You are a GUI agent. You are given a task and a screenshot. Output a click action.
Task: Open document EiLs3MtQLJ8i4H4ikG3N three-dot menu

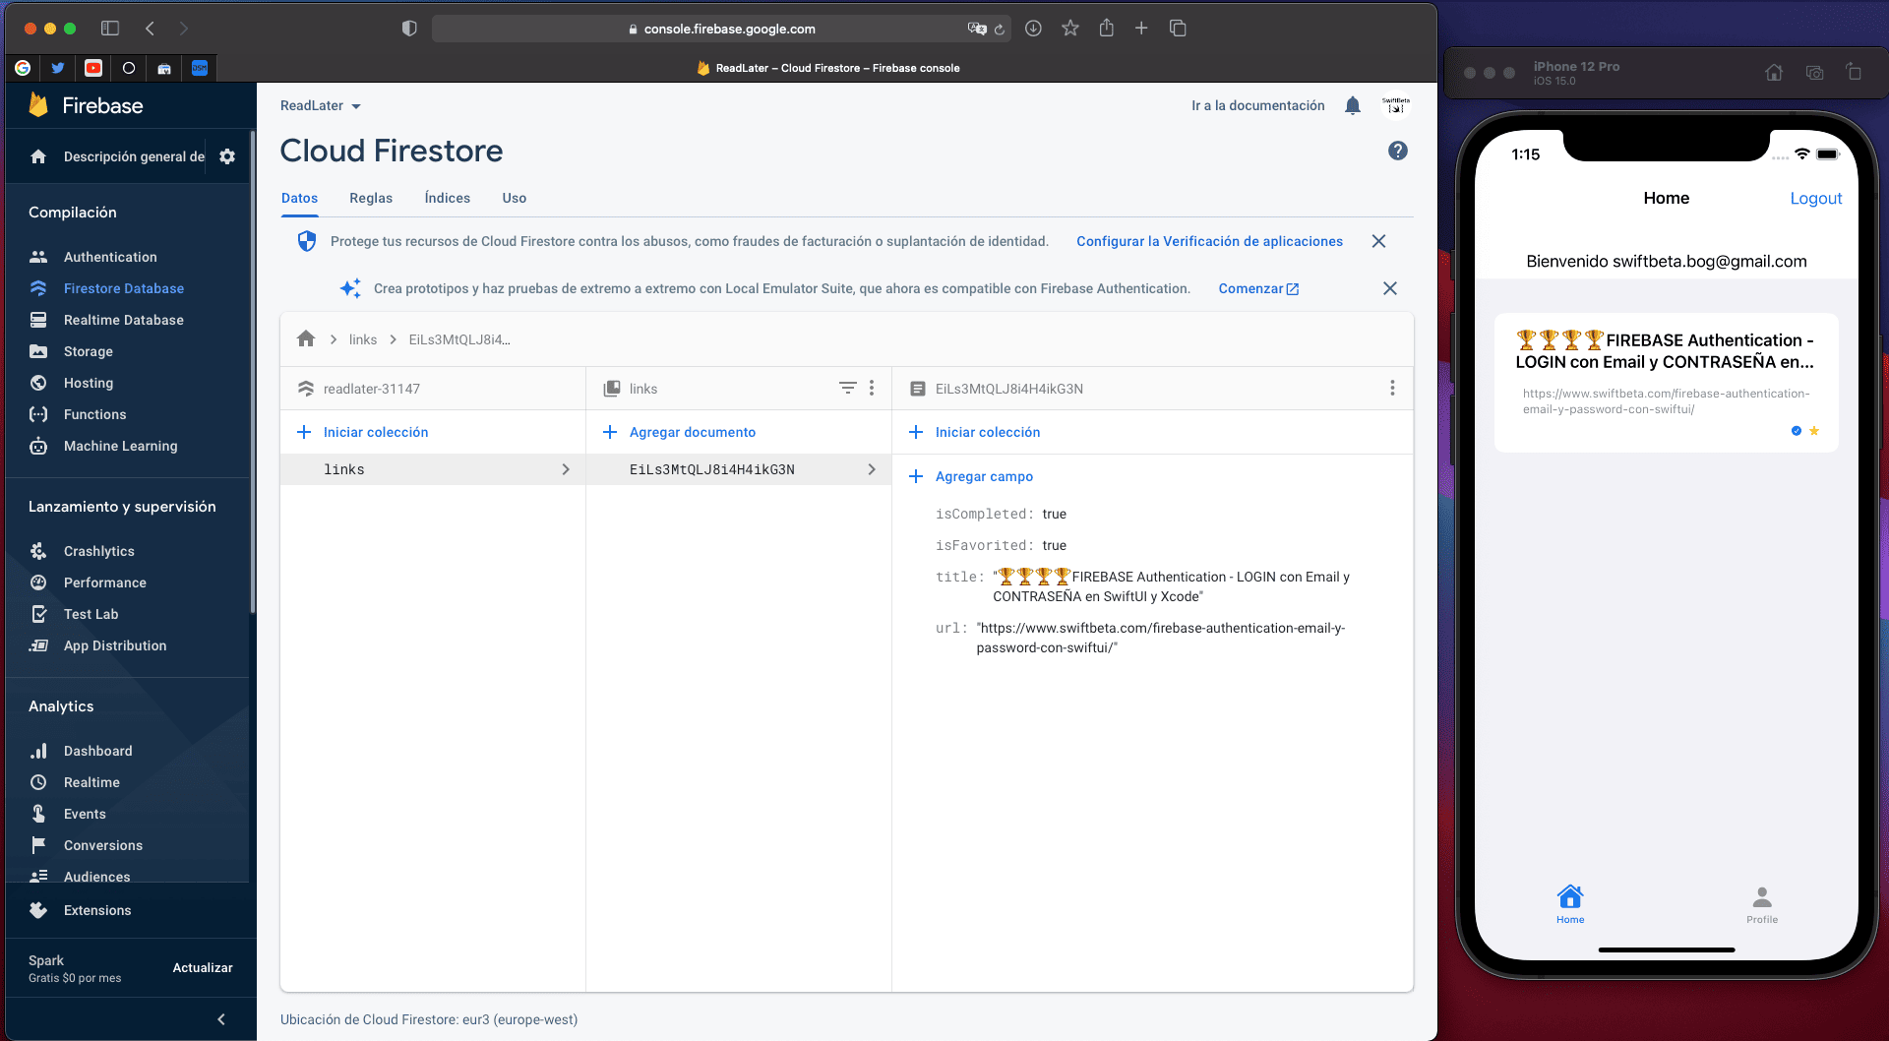pos(1392,388)
